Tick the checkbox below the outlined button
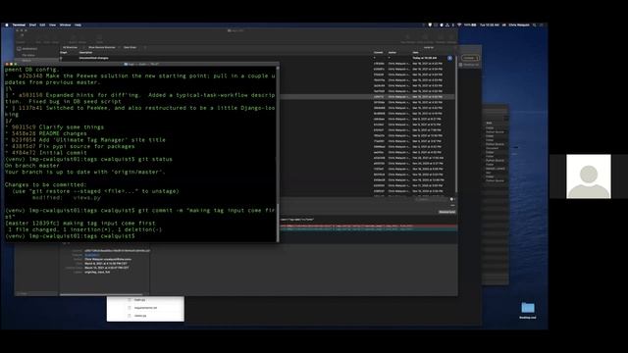Image resolution: width=628 pixels, height=353 pixels. (460, 65)
